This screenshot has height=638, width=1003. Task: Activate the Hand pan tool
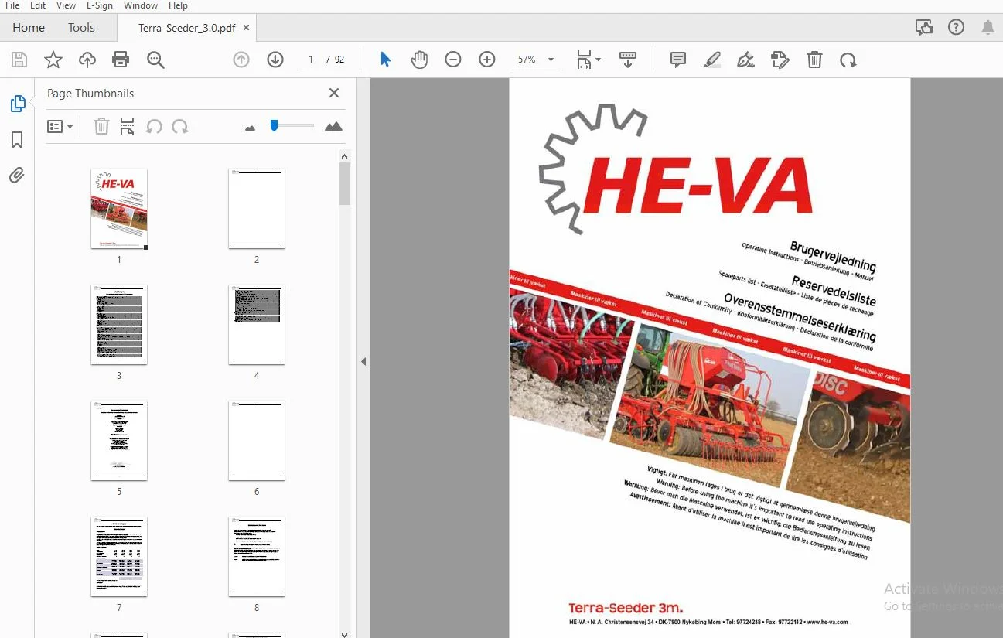coord(419,60)
